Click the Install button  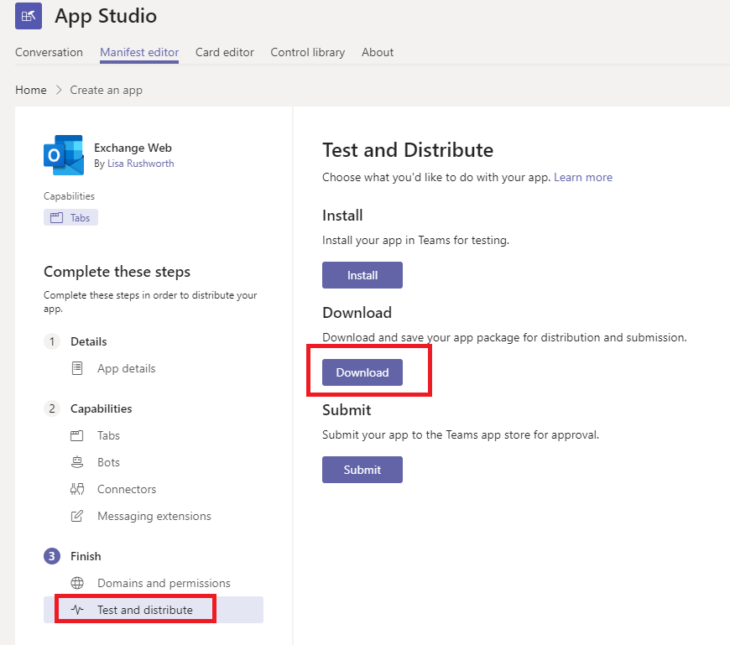click(362, 275)
